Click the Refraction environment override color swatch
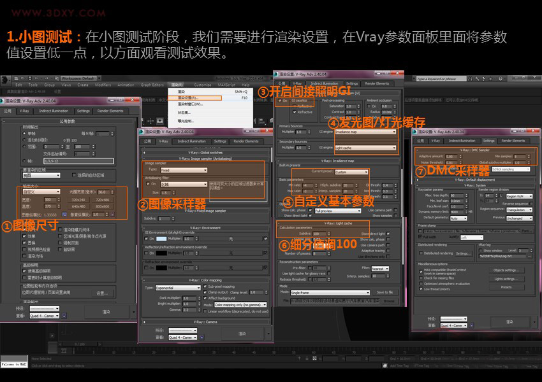This screenshot has width=542, height=382. pos(161,268)
